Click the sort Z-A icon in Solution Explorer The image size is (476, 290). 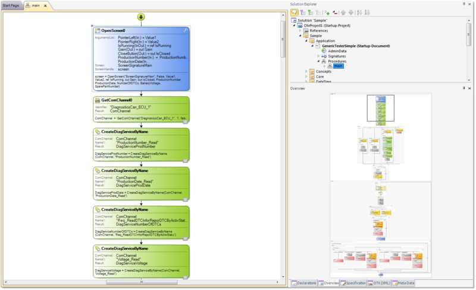click(x=367, y=12)
